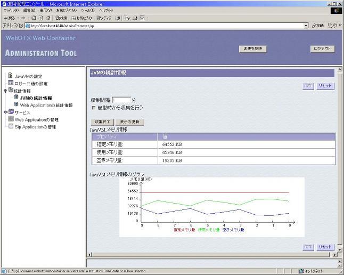Click the JavaVM settings icon in the tree
Screen dimensions: 344x275
click(x=10, y=76)
